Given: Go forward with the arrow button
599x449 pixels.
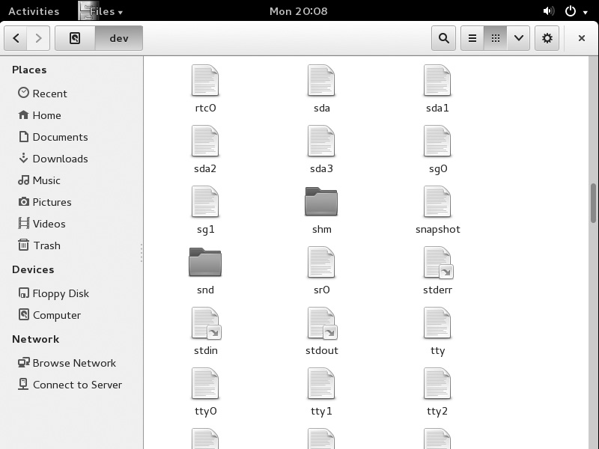Looking at the screenshot, I should pos(38,38).
